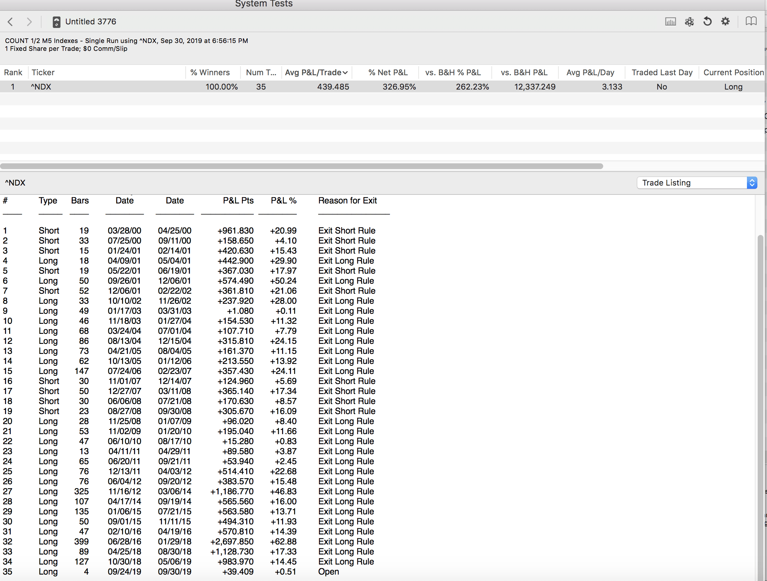This screenshot has width=767, height=581.
Task: Click the forward navigation arrow
Action: point(29,22)
